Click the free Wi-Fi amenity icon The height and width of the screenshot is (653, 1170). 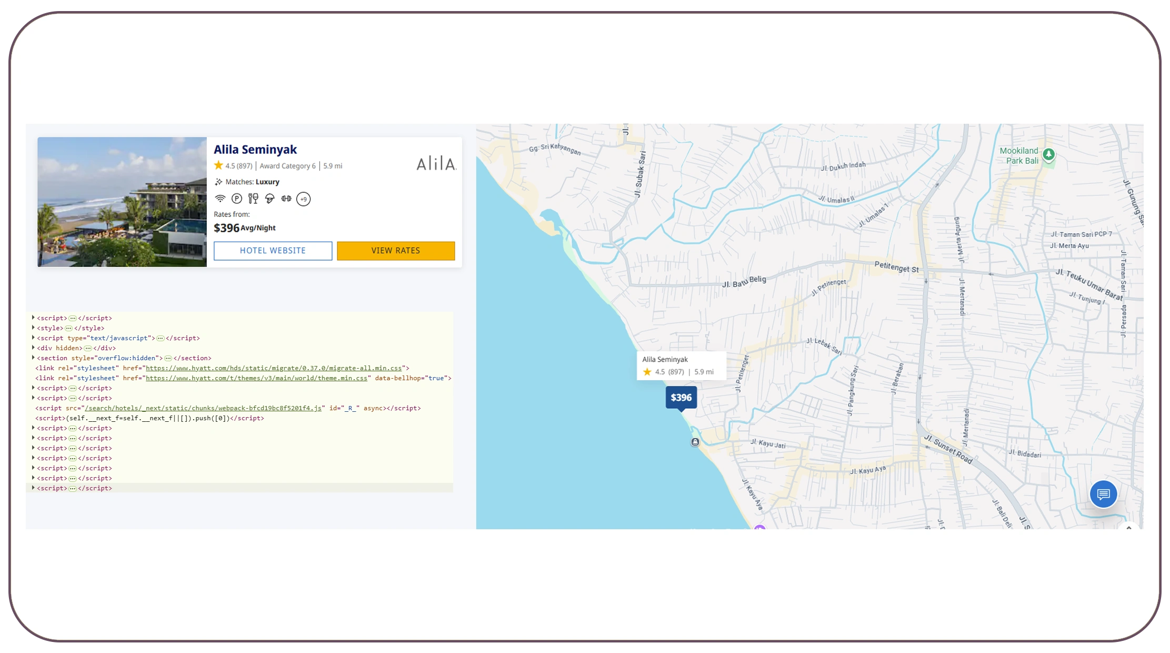[220, 199]
